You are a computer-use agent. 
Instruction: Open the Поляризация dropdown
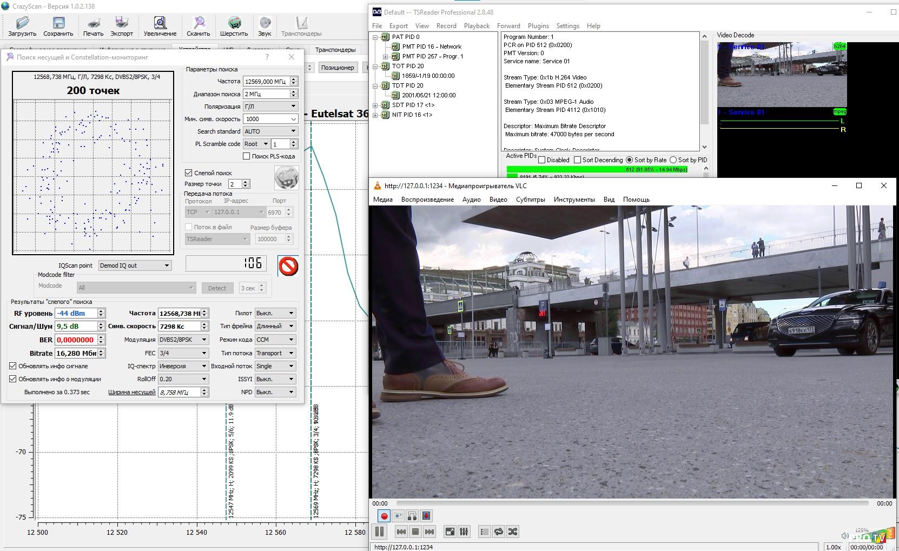(x=270, y=107)
